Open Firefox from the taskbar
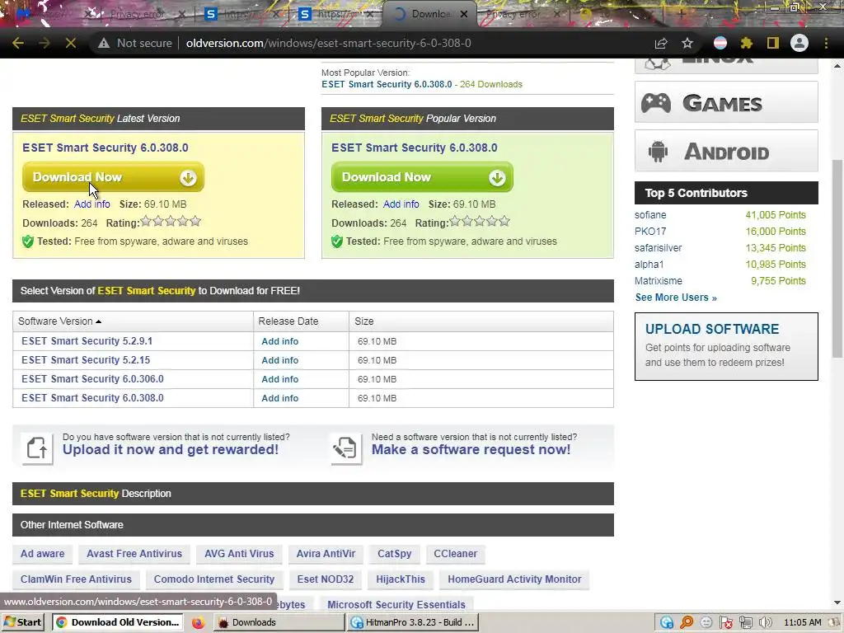This screenshot has height=633, width=844. coord(198,623)
